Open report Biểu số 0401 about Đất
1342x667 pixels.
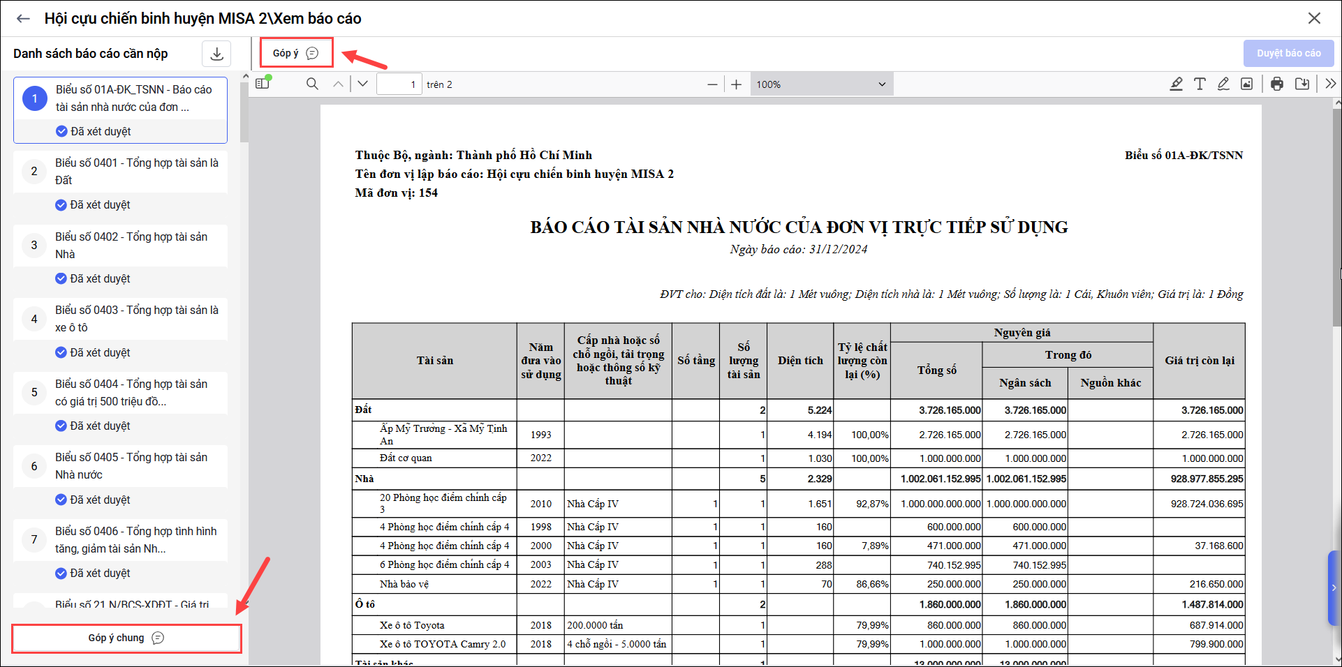(x=120, y=172)
